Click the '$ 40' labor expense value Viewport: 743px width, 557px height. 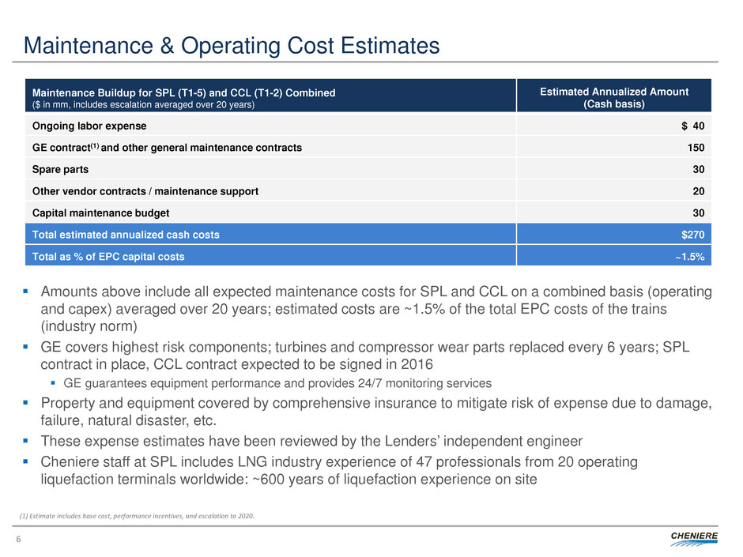(x=691, y=126)
